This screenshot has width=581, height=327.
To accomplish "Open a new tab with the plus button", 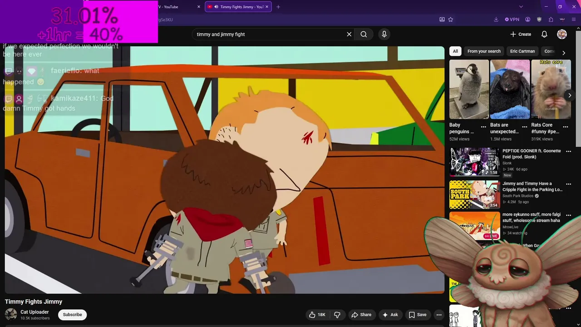I will 278,7.
